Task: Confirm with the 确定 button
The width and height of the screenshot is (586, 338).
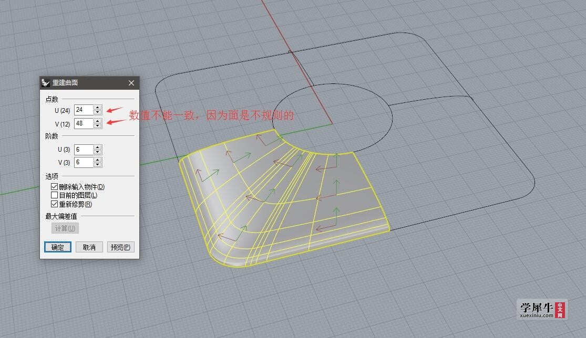Action: tap(58, 247)
